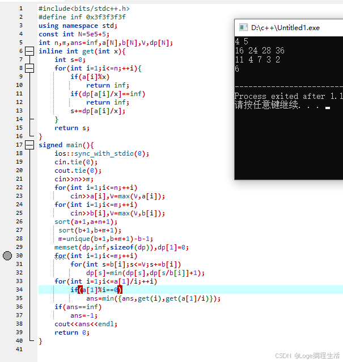Click the text #include<bits/stdc++.h>

[x=84, y=9]
